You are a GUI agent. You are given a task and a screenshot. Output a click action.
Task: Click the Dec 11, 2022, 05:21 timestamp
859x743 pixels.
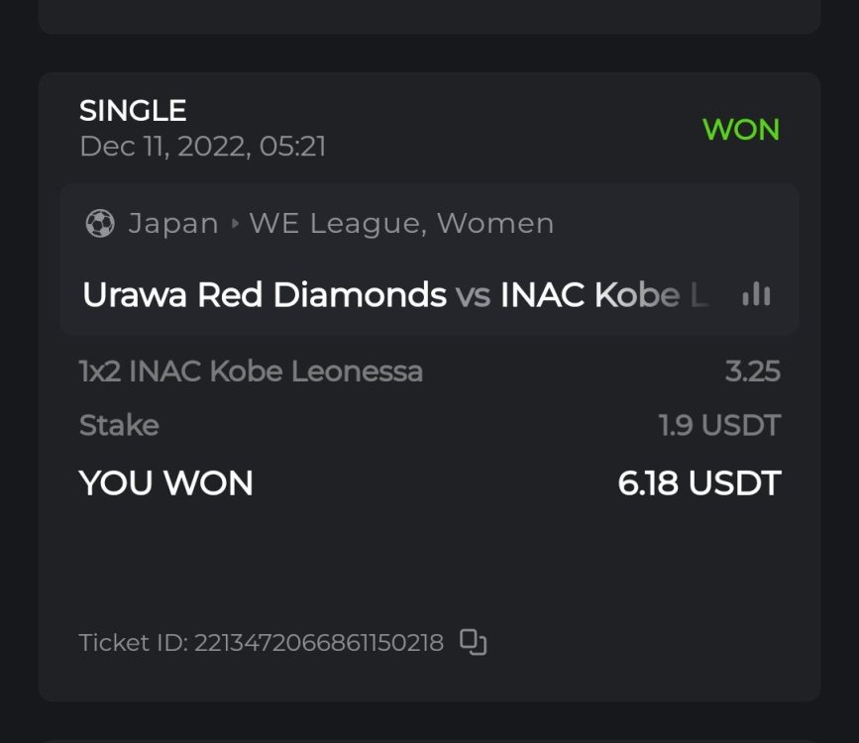click(x=203, y=147)
